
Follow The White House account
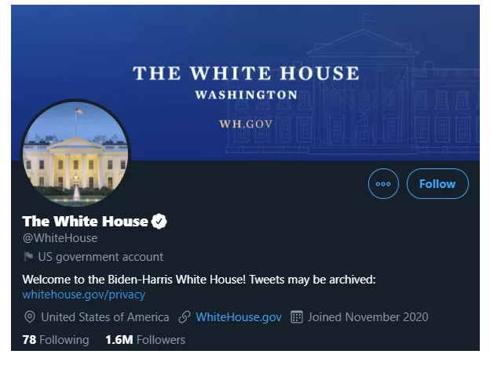pos(437,184)
